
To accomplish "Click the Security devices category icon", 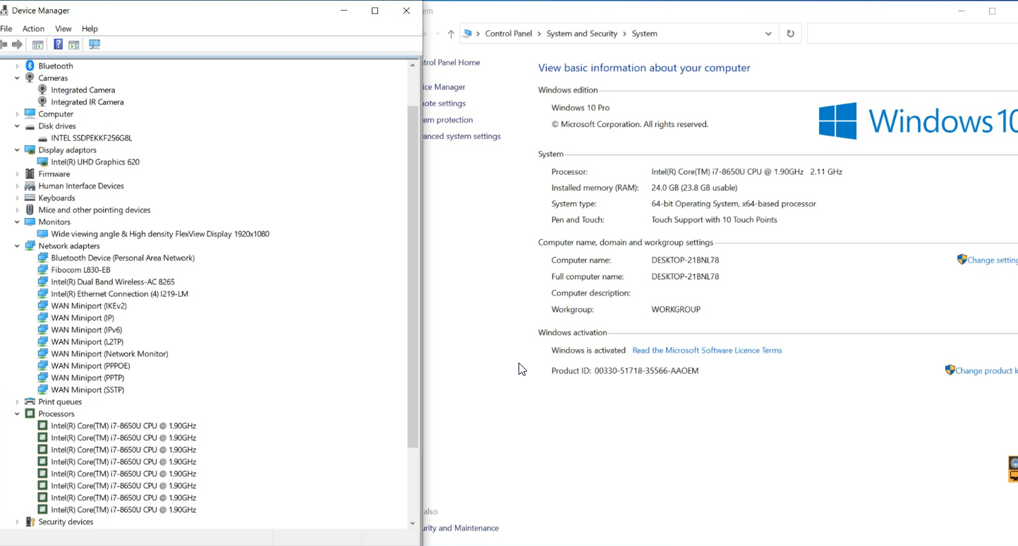I will point(30,521).
